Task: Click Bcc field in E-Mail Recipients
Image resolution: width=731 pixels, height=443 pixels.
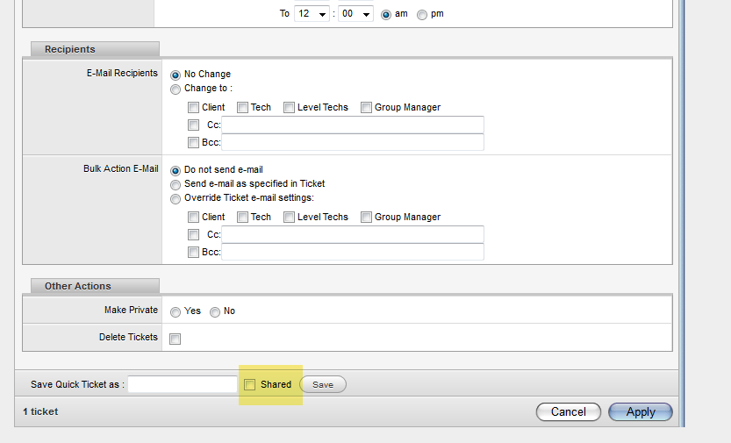Action: (x=353, y=142)
